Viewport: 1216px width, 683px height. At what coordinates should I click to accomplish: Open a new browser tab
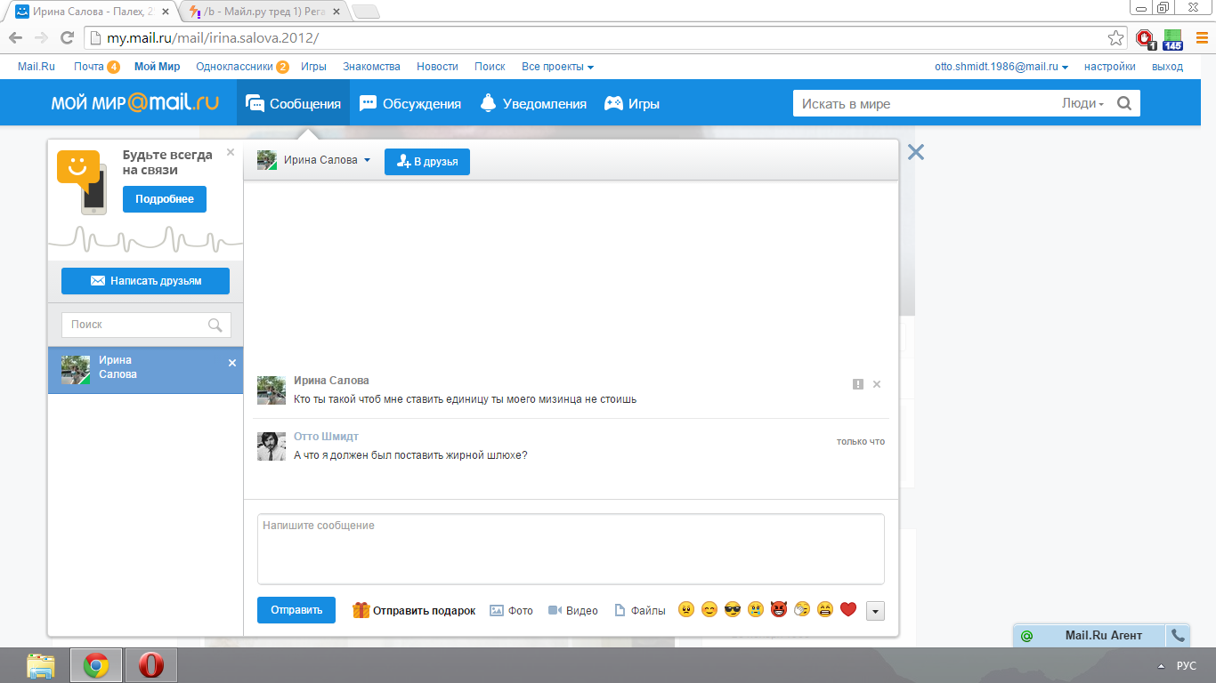pos(366,12)
